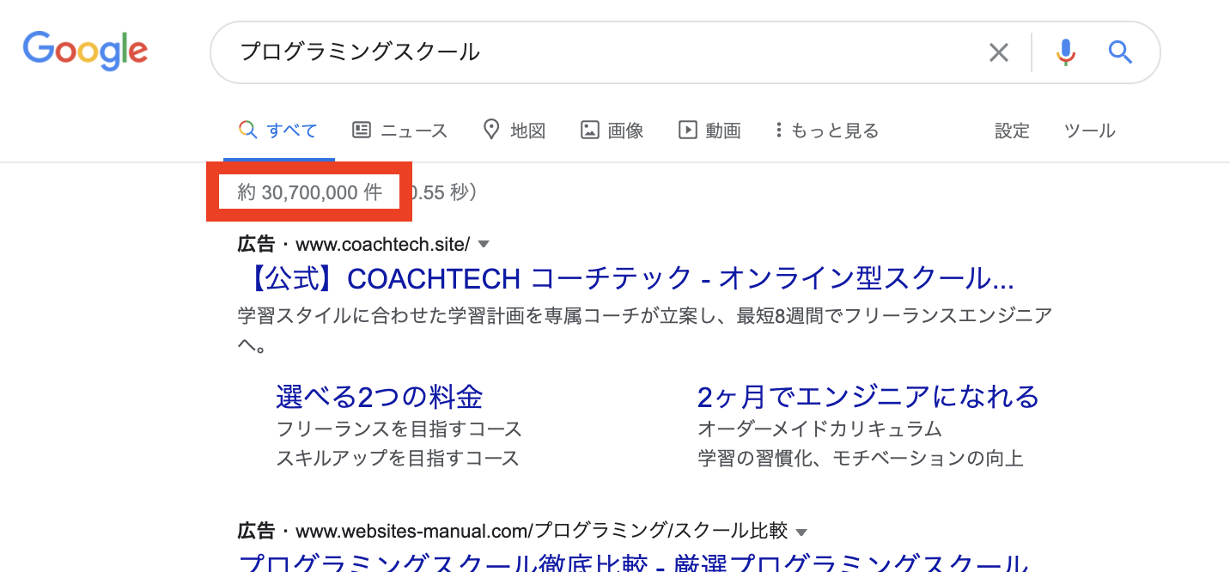Click the blue magnifier search icon
Image resolution: width=1230 pixels, height=572 pixels.
tap(1120, 53)
